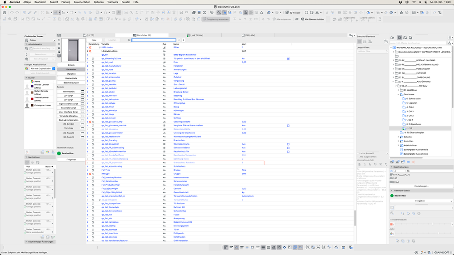This screenshot has height=255, width=454.
Task: Open the Teamwork menu
Action: (113, 2)
